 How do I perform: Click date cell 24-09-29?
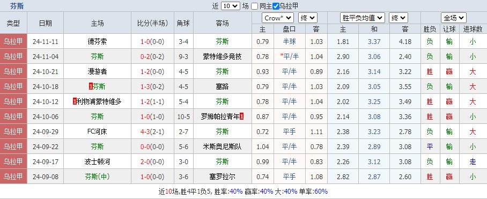point(46,131)
